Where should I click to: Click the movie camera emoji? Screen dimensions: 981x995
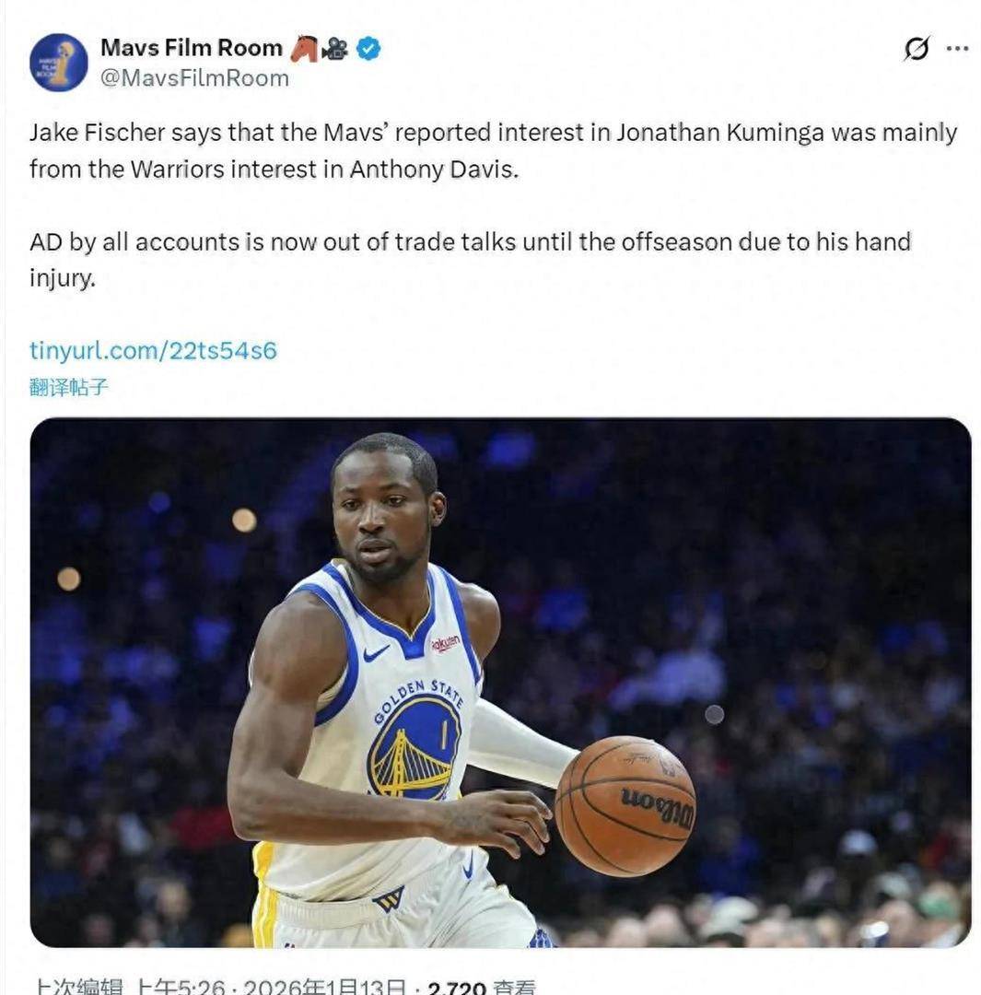334,49
